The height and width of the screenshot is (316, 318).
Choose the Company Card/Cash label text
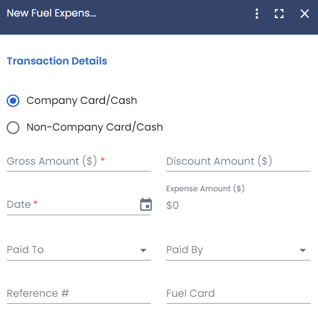pos(82,101)
